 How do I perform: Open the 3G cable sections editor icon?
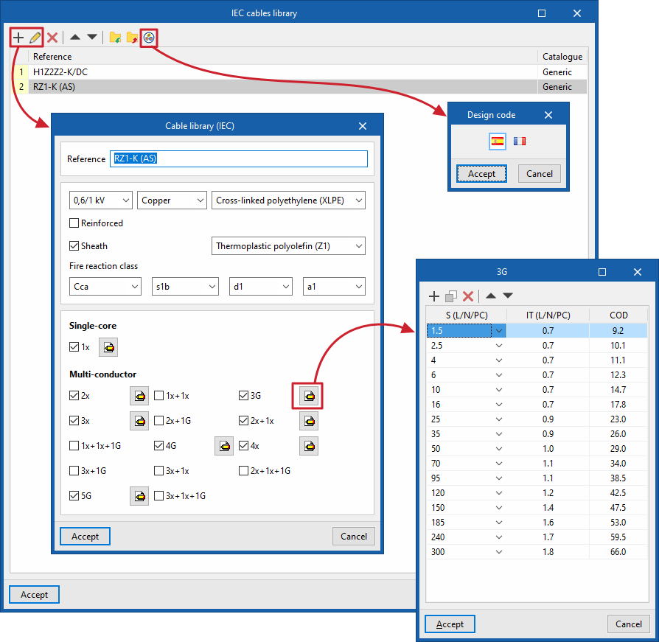(309, 396)
